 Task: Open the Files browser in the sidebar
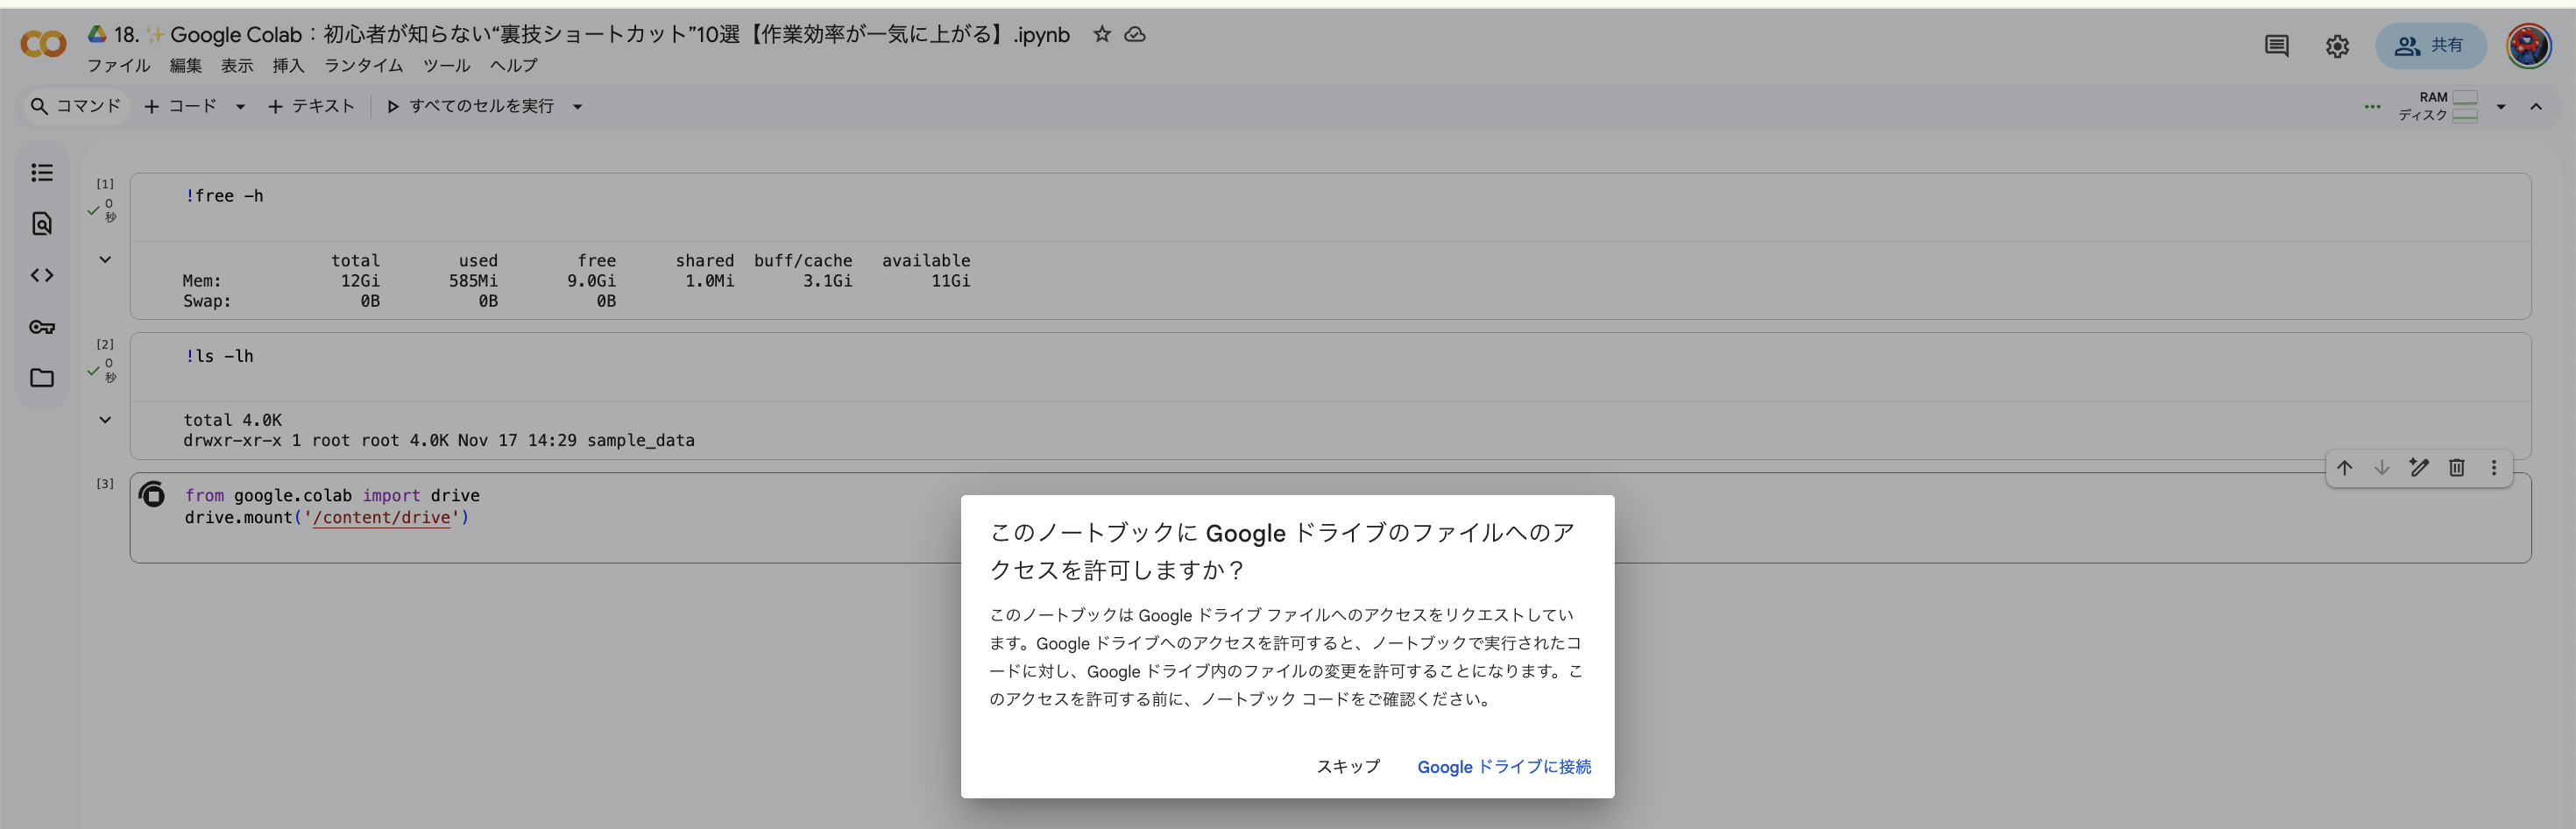coord(42,378)
